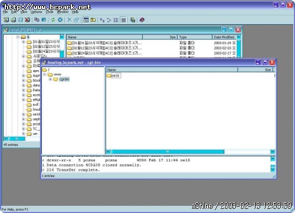The width and height of the screenshot is (295, 213).
Task: Click the cgi-bin folder in remote tree
Action: point(64,79)
